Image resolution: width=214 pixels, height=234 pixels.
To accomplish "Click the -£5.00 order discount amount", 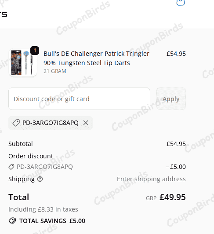I will tap(176, 167).
